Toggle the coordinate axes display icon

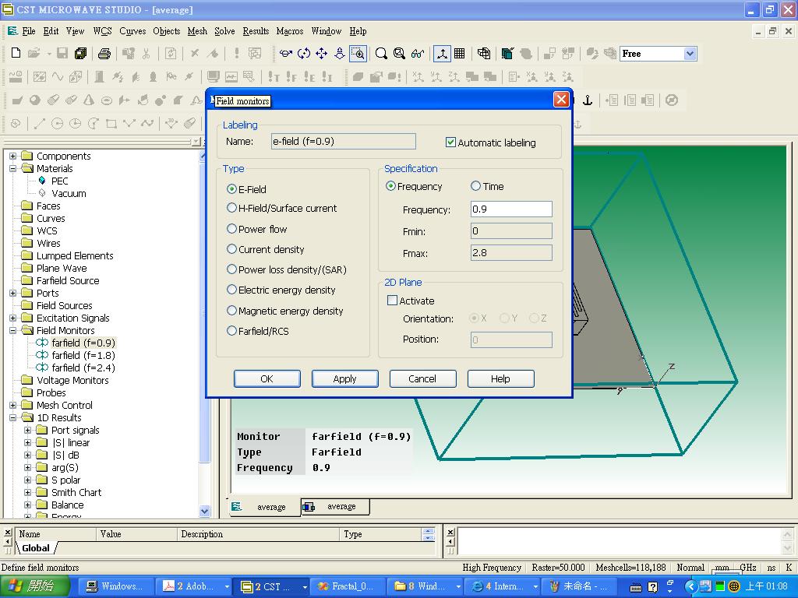coord(442,53)
